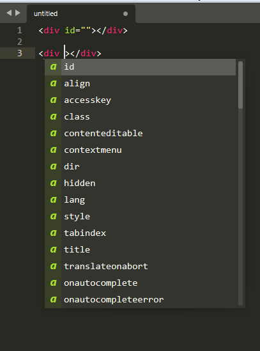Go to next tab with right arrow
The width and height of the screenshot is (260, 351).
[18, 13]
